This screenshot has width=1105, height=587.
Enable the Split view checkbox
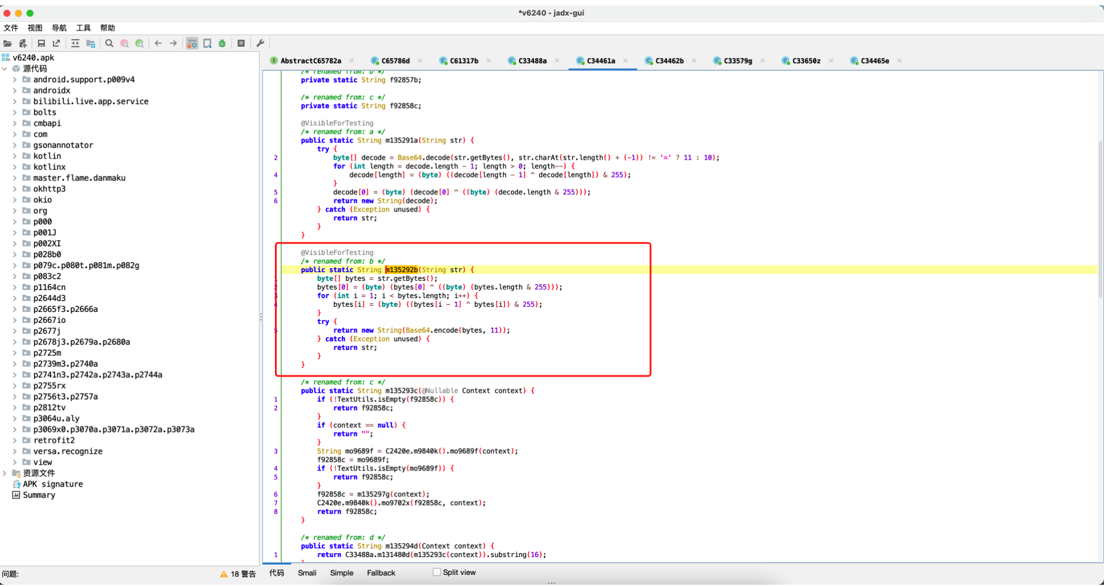(437, 573)
